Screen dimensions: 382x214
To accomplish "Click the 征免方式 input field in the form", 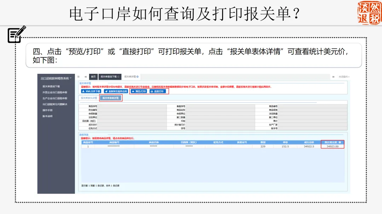I will tap(132, 128).
